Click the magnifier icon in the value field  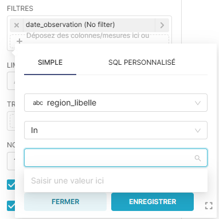[198, 158]
